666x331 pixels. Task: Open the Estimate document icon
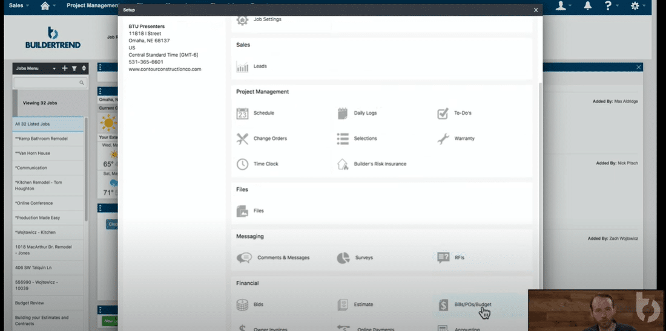coord(342,304)
